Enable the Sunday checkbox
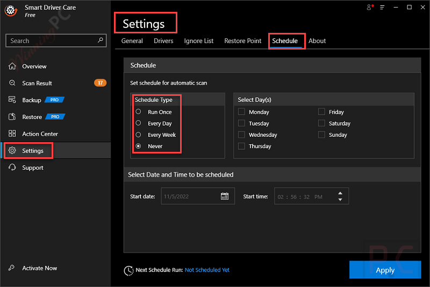The height and width of the screenshot is (287, 430). pyautogui.click(x=321, y=135)
